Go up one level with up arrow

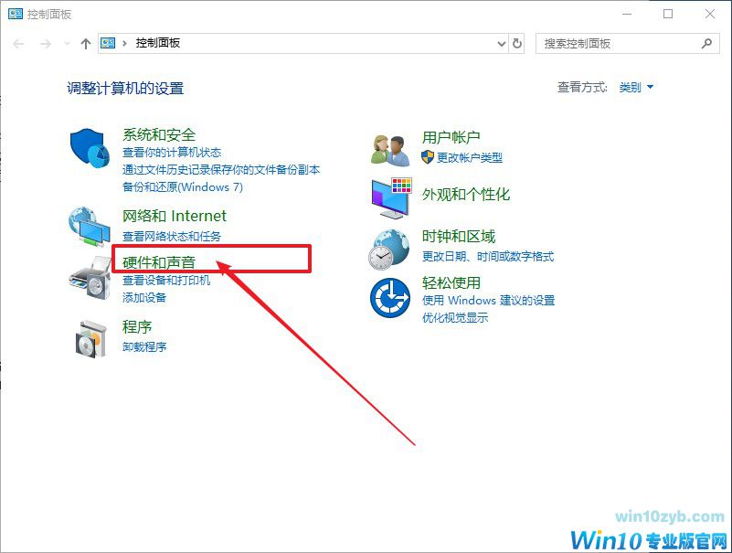point(85,44)
